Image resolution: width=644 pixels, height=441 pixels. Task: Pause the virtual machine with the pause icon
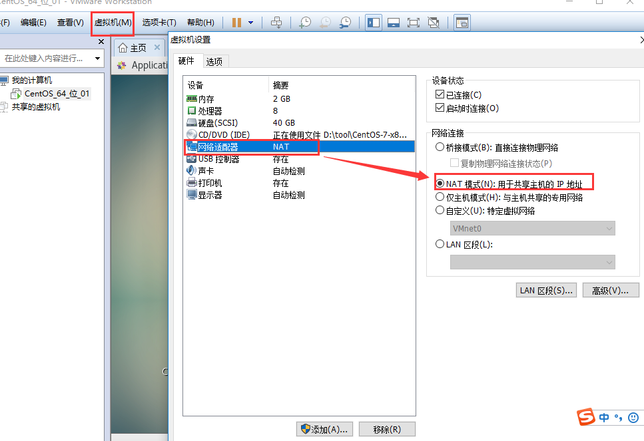coord(236,23)
